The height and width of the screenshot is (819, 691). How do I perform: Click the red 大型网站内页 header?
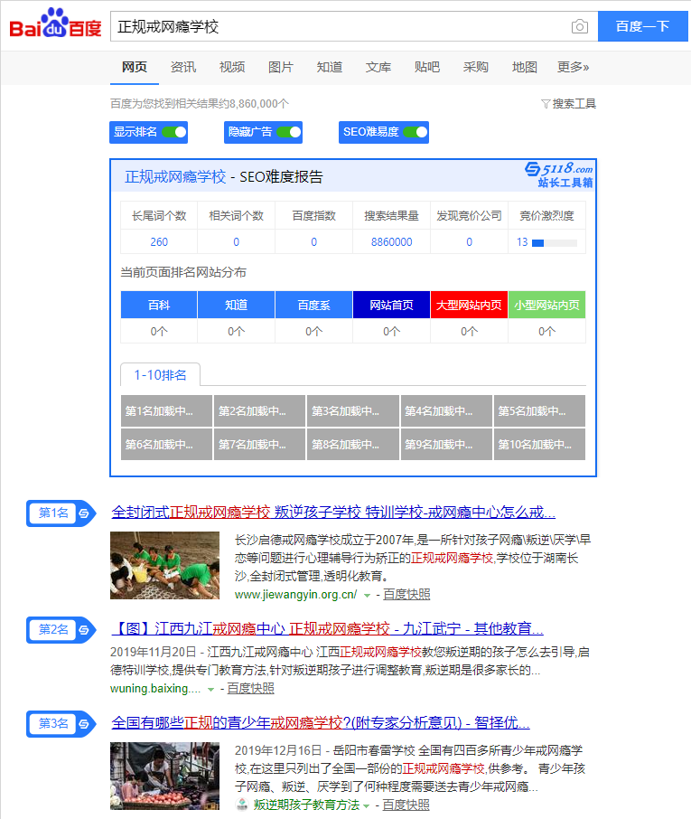tap(469, 305)
